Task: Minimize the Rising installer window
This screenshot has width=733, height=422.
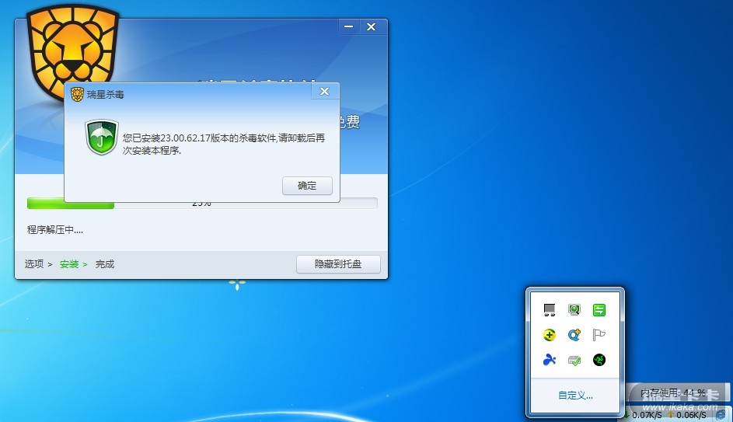Action: (349, 26)
